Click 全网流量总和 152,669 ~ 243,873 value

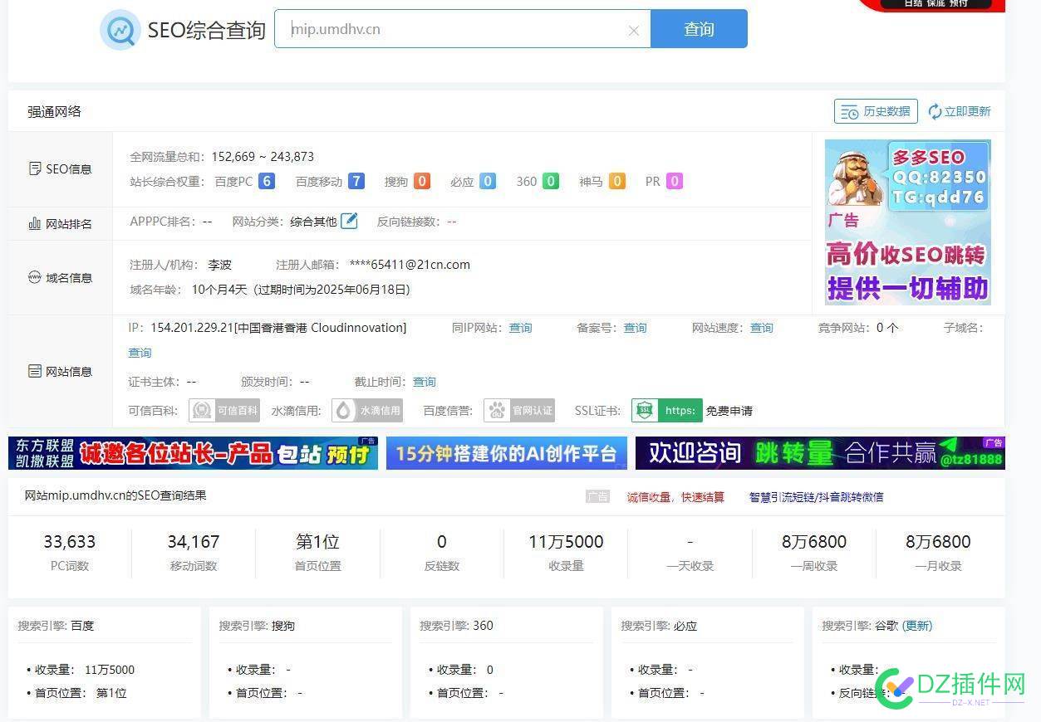[263, 157]
